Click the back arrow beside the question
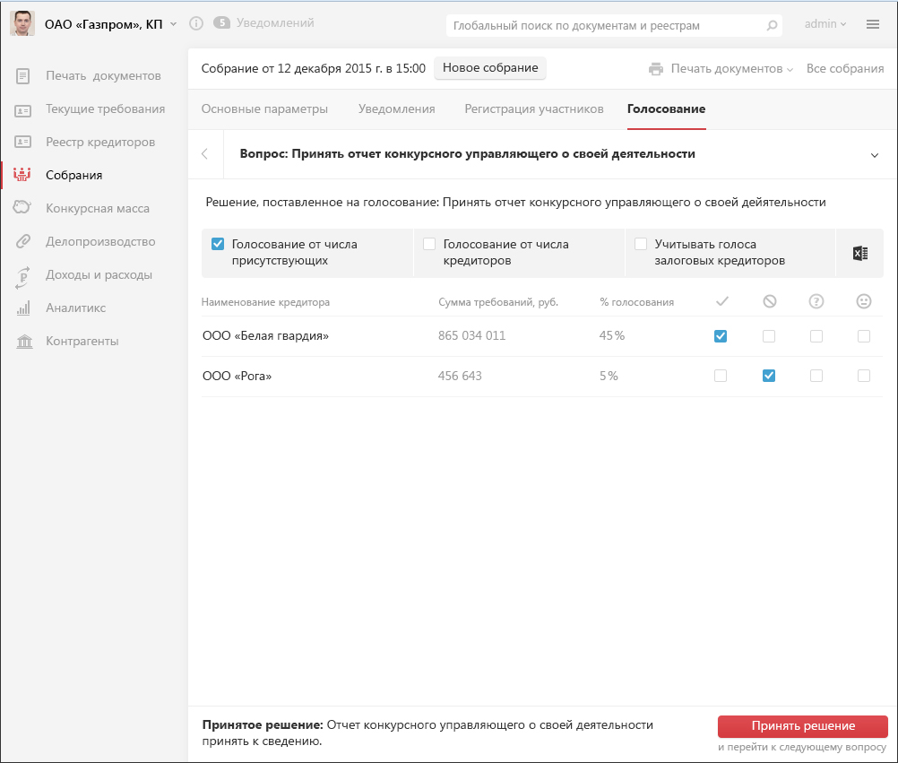Image resolution: width=898 pixels, height=763 pixels. [x=204, y=154]
